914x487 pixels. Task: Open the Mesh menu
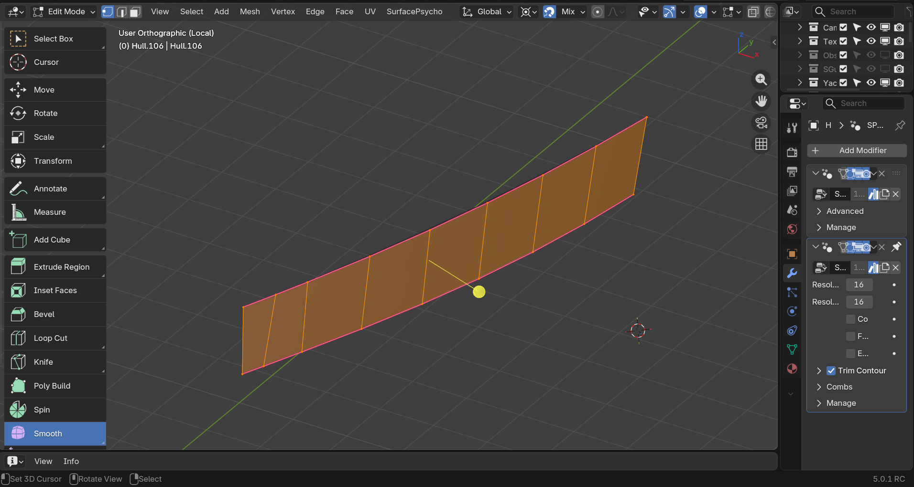pos(250,11)
